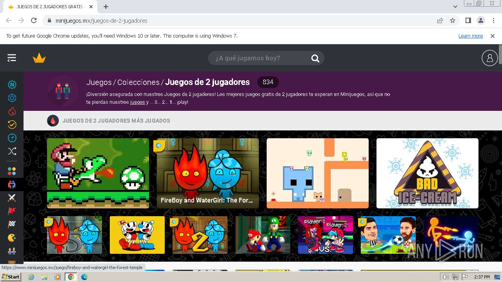Click the search magnifier icon
The height and width of the screenshot is (282, 502).
[x=315, y=58]
